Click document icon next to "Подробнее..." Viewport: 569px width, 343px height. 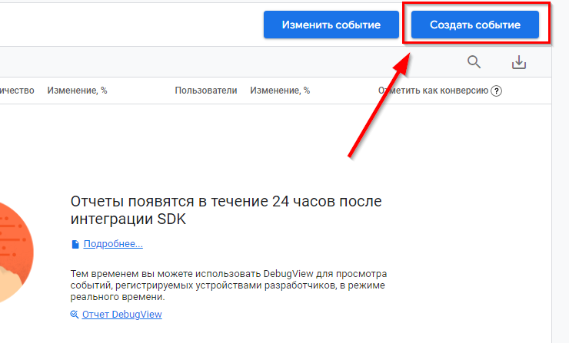(75, 244)
